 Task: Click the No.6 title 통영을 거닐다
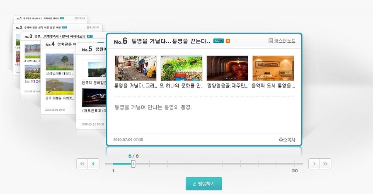(x=171, y=41)
